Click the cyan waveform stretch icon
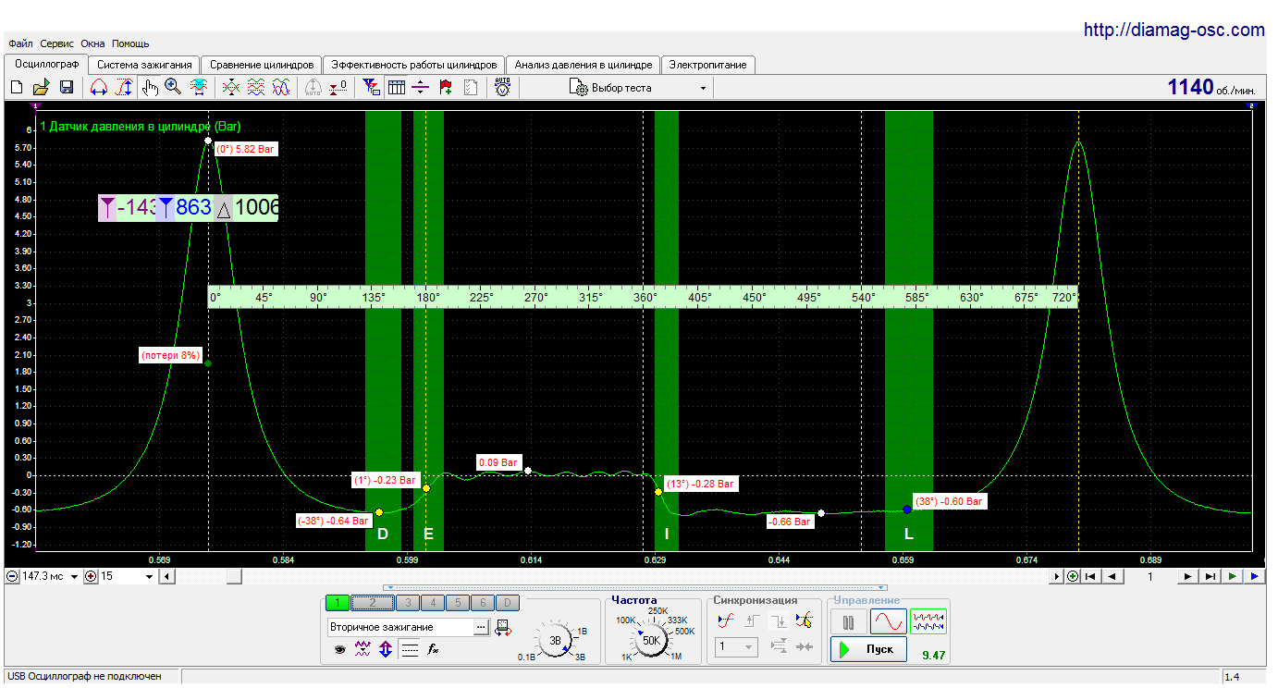Image resolution: width=1278 pixels, height=688 pixels. tap(198, 87)
